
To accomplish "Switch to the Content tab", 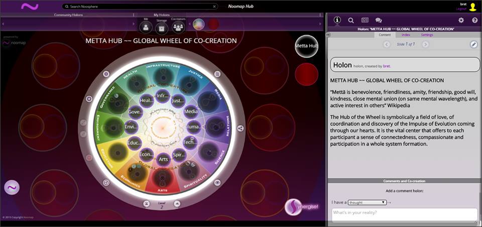I will 385,35.
